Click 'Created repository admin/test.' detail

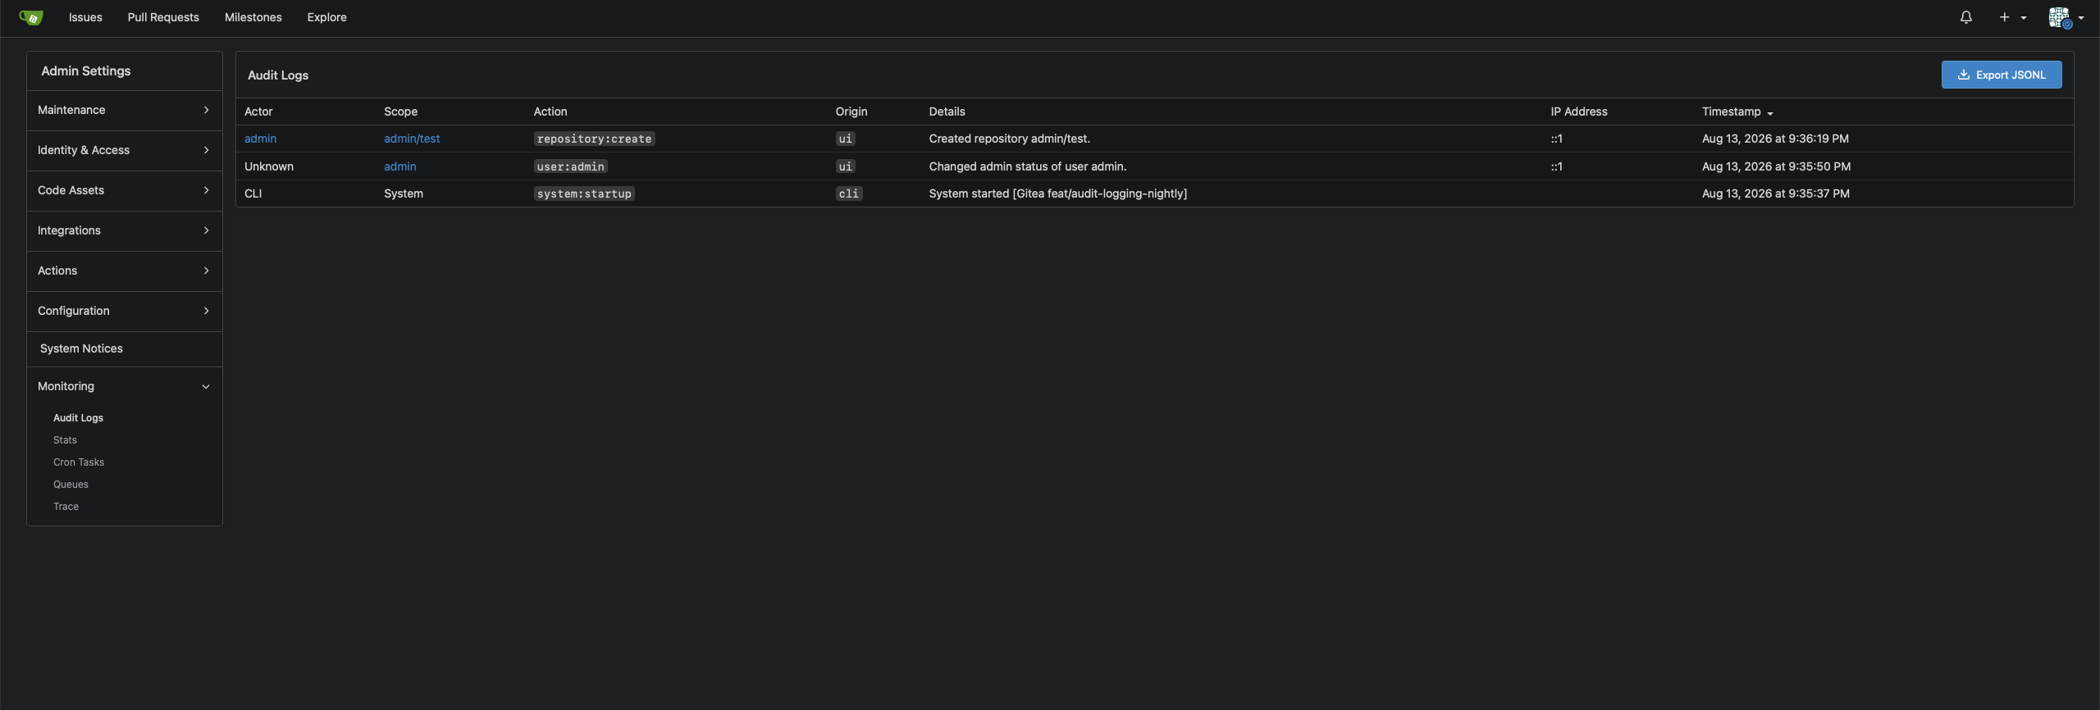tap(1009, 139)
